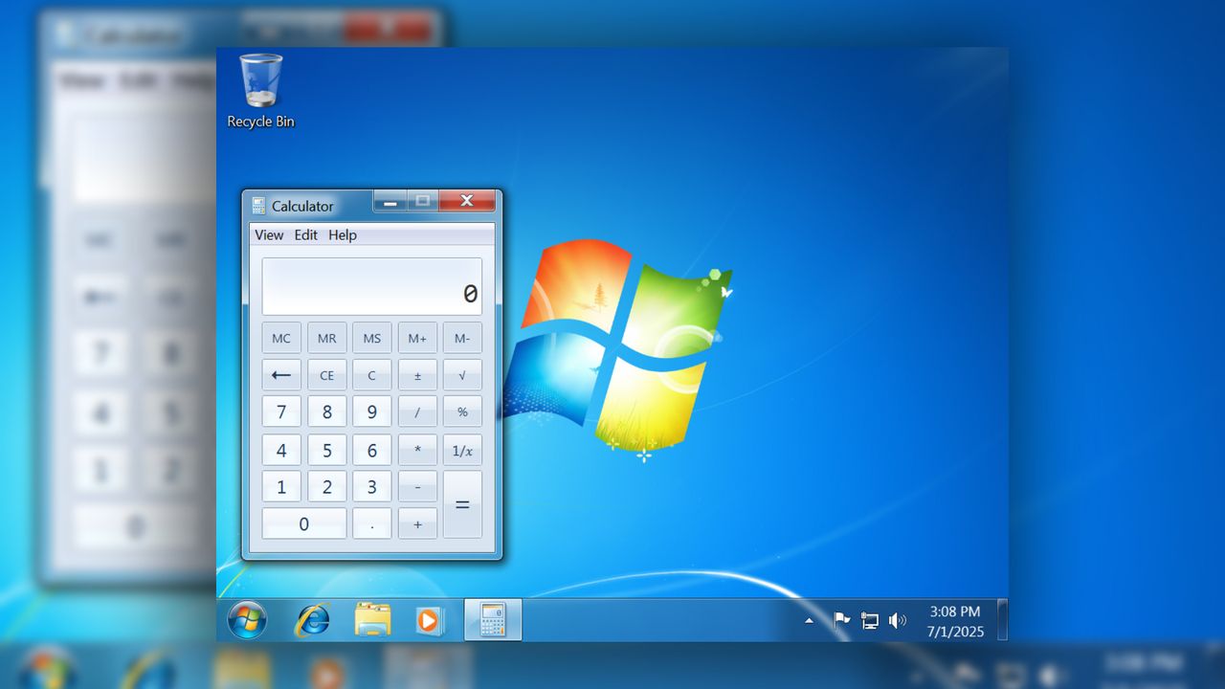Click the M+ memory add button
This screenshot has height=689, width=1225.
click(x=417, y=337)
